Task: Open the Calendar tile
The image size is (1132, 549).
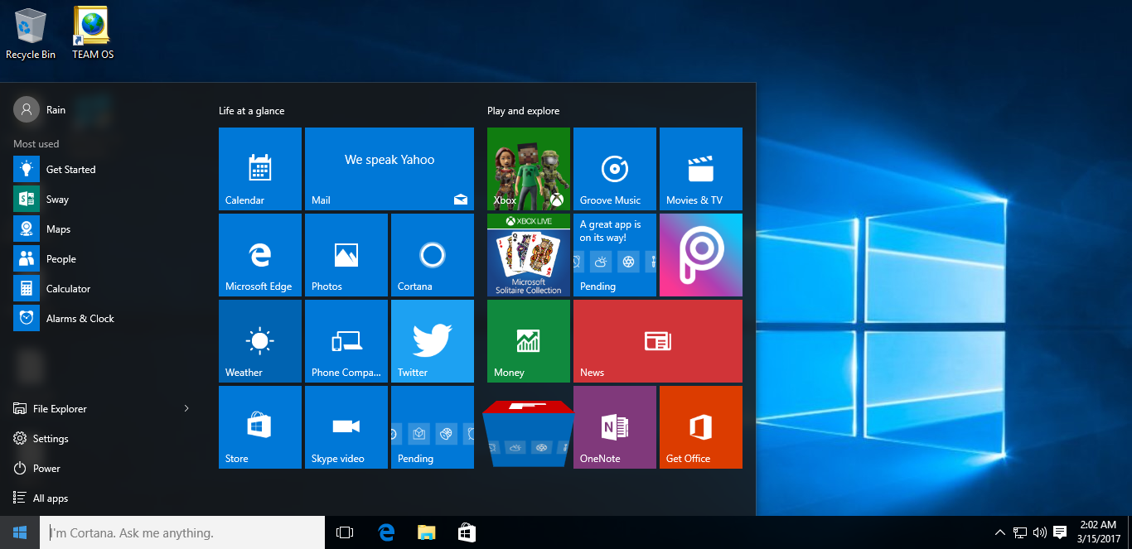Action: point(260,169)
